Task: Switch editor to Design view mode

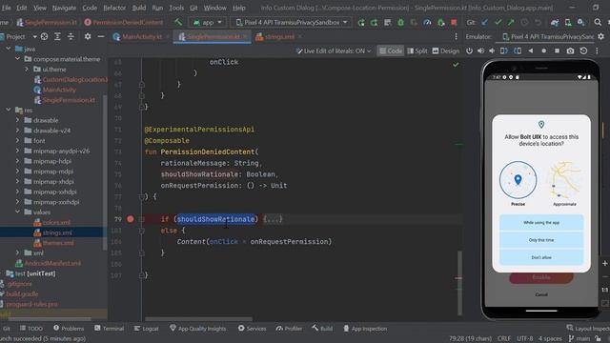Action: 446,50
